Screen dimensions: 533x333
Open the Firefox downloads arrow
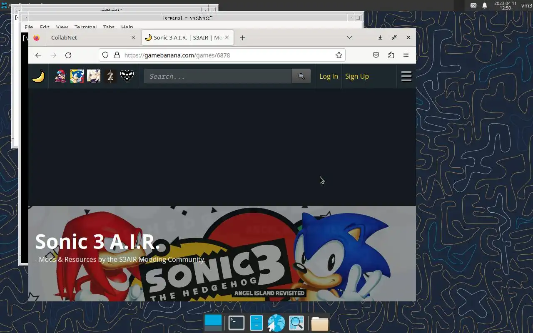pos(380,37)
